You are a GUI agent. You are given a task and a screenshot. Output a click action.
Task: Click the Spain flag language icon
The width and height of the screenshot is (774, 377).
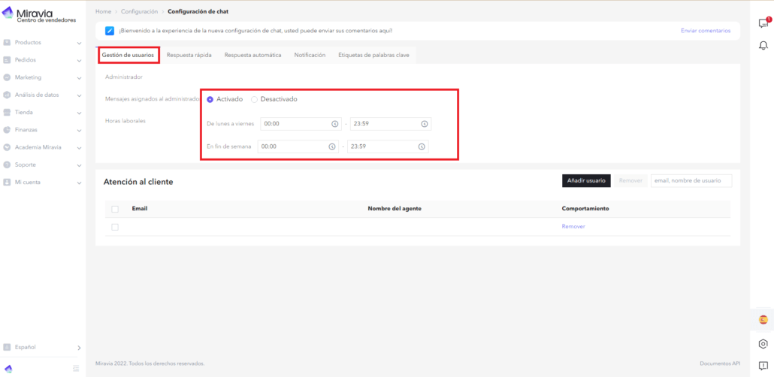coord(763,320)
